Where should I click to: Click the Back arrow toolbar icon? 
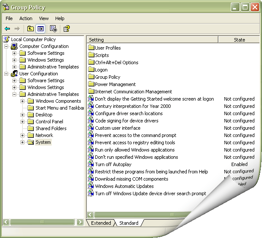click(7, 29)
